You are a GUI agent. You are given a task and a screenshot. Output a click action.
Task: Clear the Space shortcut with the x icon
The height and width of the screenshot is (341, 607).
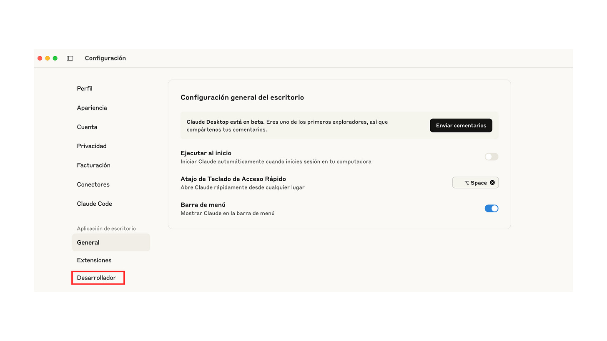pyautogui.click(x=492, y=183)
